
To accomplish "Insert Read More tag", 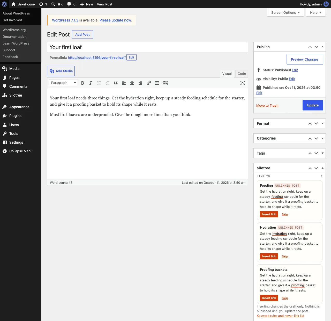I will pyautogui.click(x=157, y=83).
